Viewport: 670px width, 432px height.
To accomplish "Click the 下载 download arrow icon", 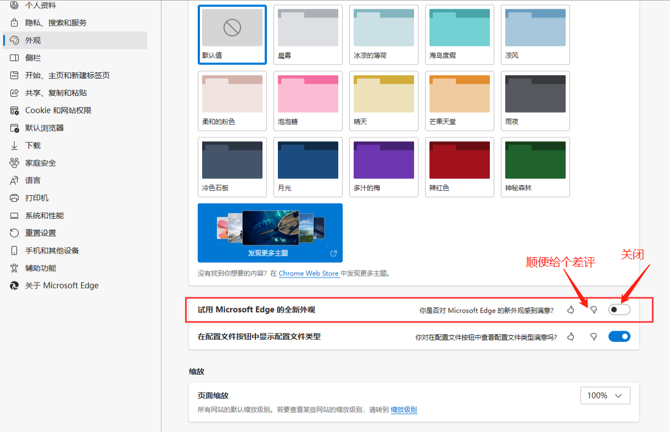I will [14, 146].
